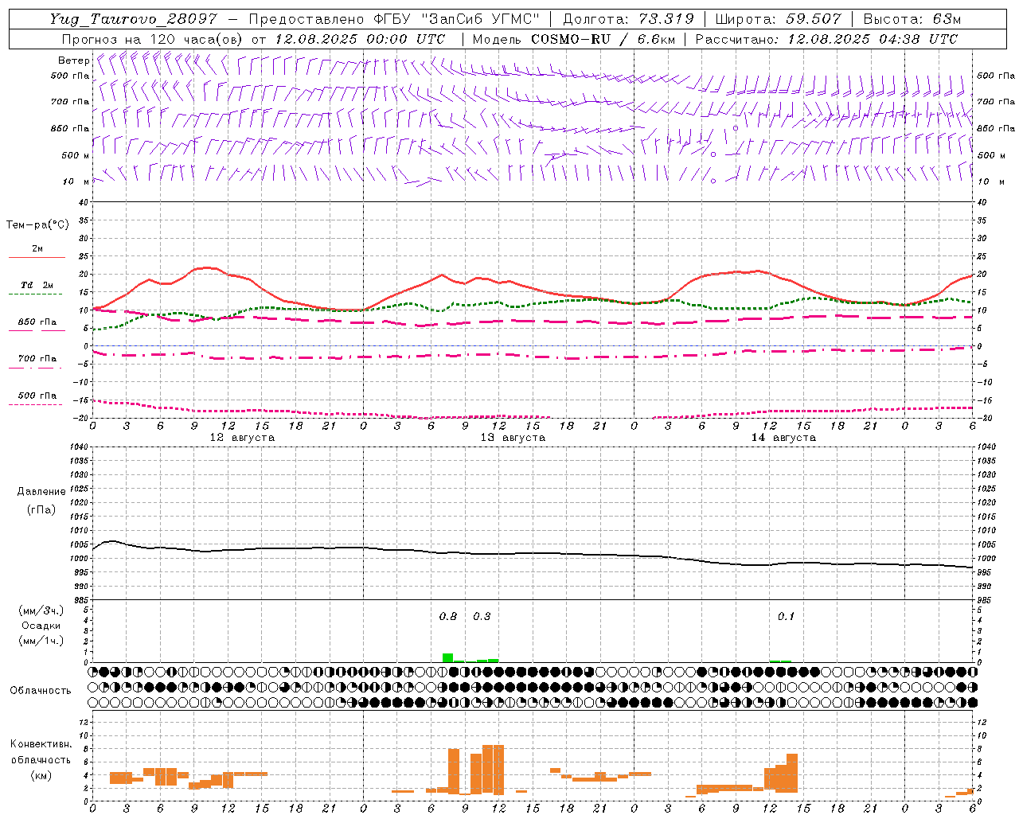
Task: Click the 0.1 precipitation amount
Action: [x=786, y=616]
